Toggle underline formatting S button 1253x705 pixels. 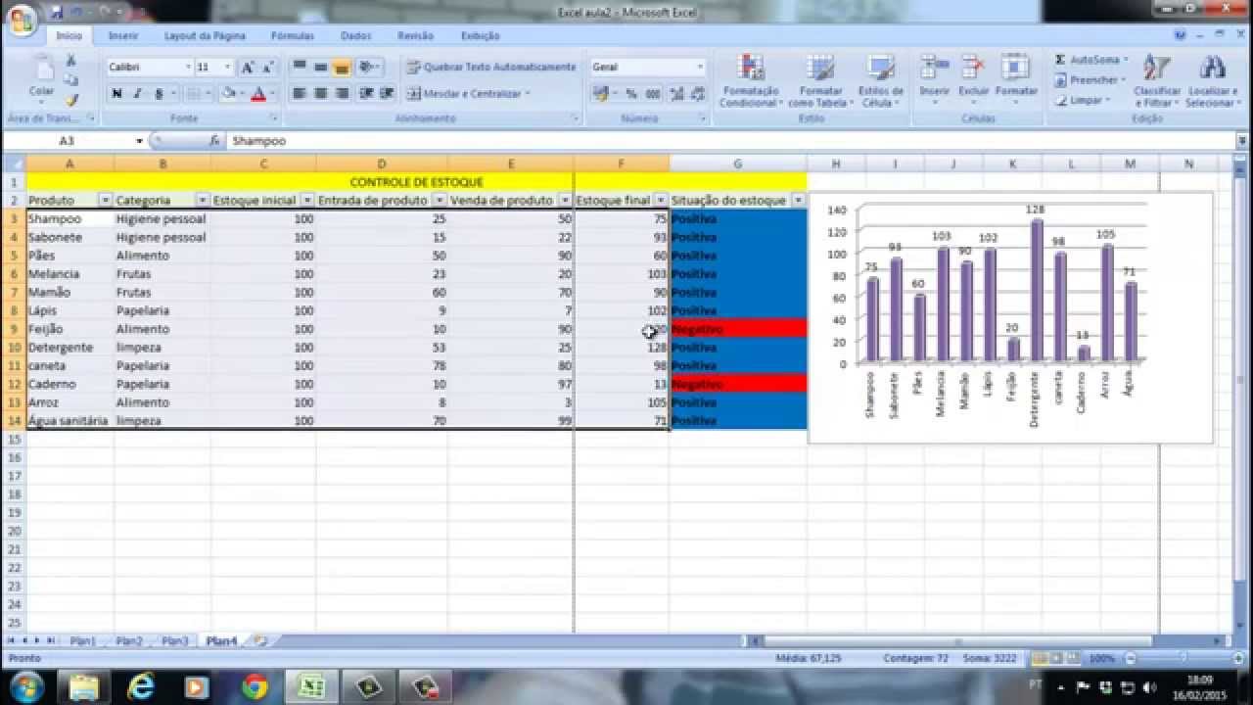pos(159,94)
